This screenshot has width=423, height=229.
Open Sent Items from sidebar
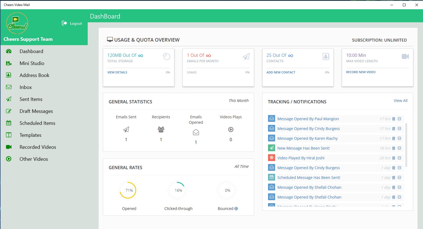(x=31, y=99)
